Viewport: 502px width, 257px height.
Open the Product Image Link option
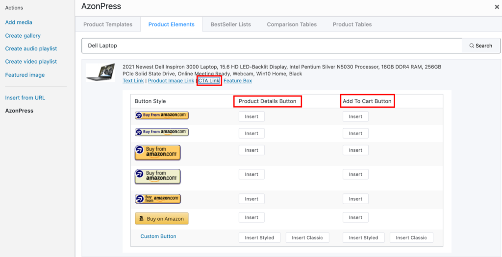(171, 81)
